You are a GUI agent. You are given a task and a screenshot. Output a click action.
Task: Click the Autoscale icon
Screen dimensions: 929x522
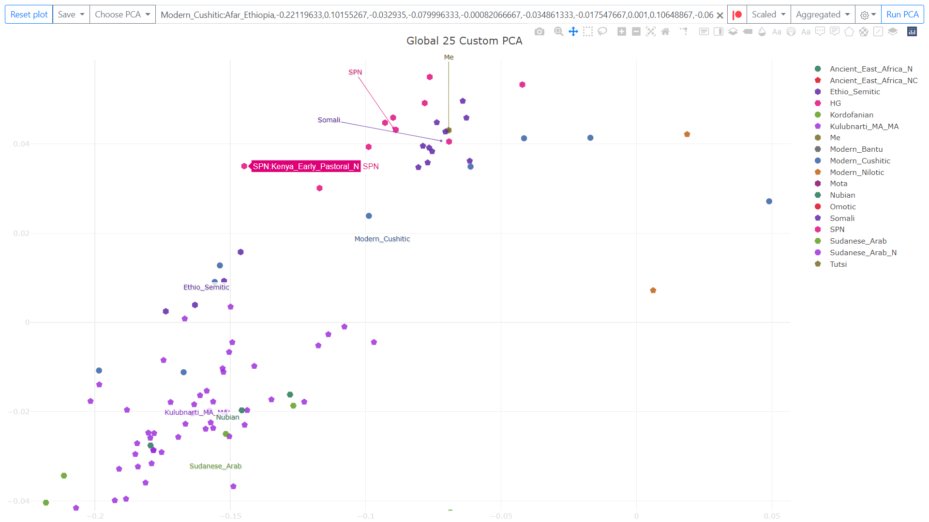tap(651, 32)
